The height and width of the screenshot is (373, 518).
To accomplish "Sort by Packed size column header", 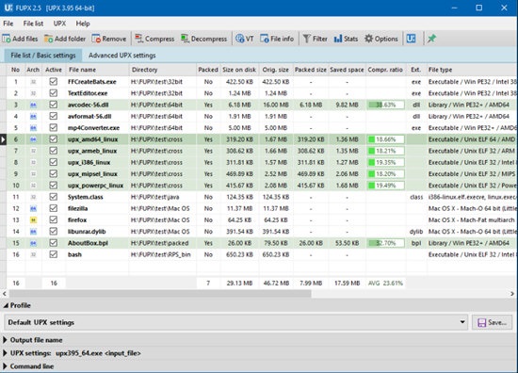I will point(310,70).
